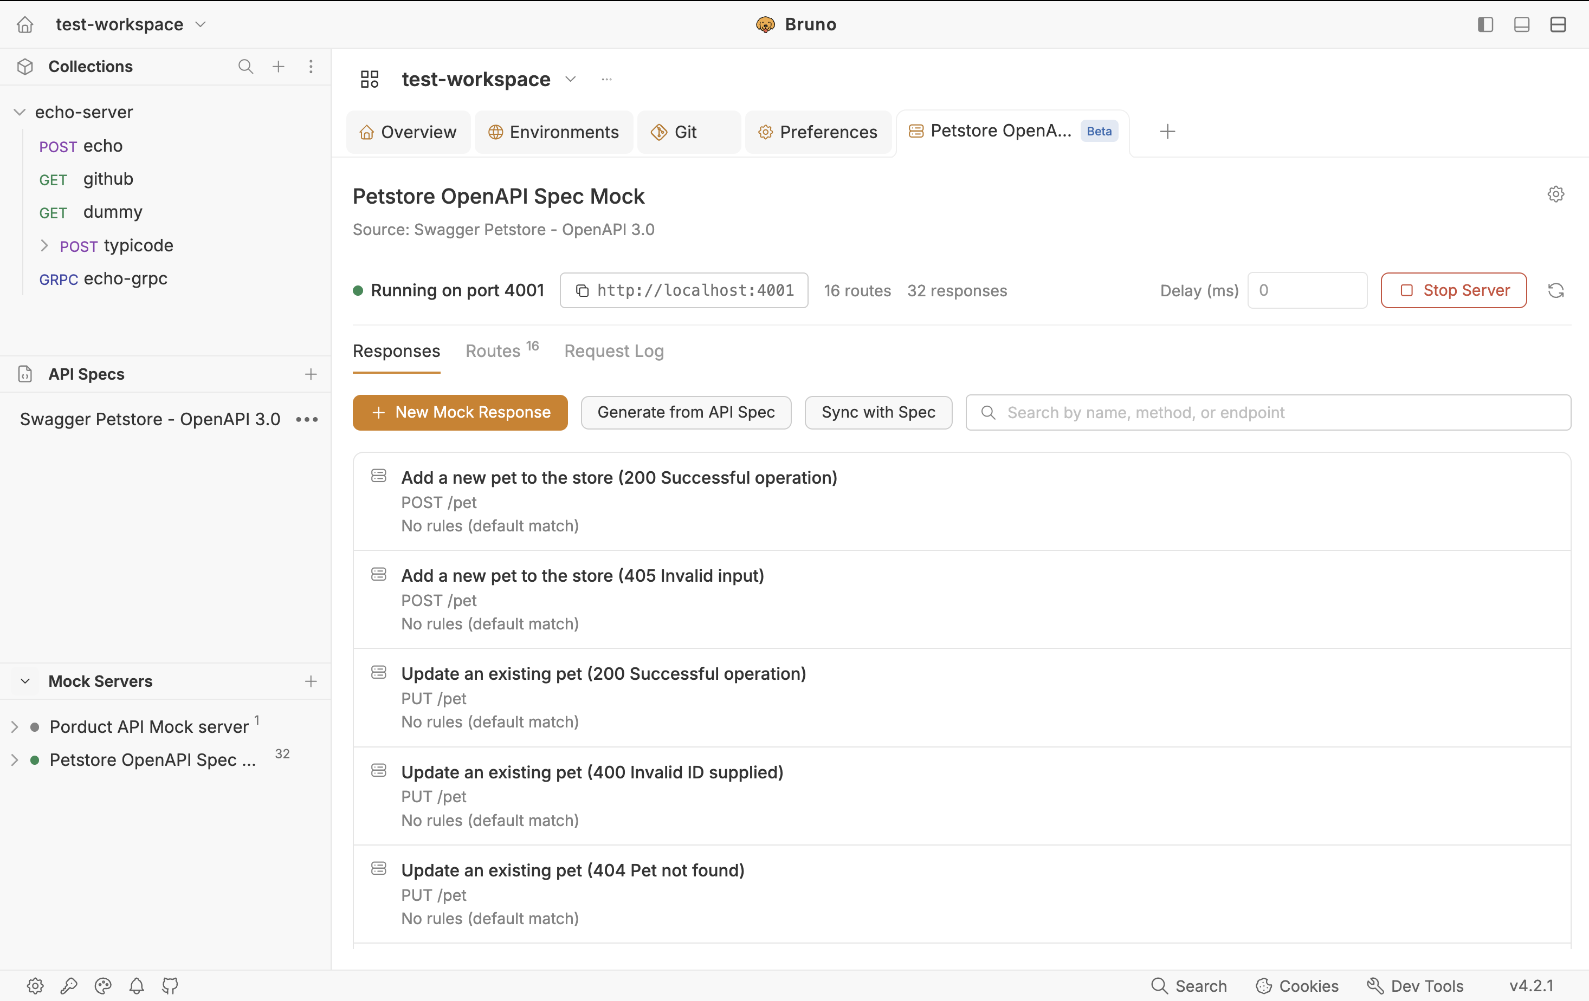1589x1001 pixels.
Task: Switch to split horizontal layout icon
Action: click(1558, 24)
